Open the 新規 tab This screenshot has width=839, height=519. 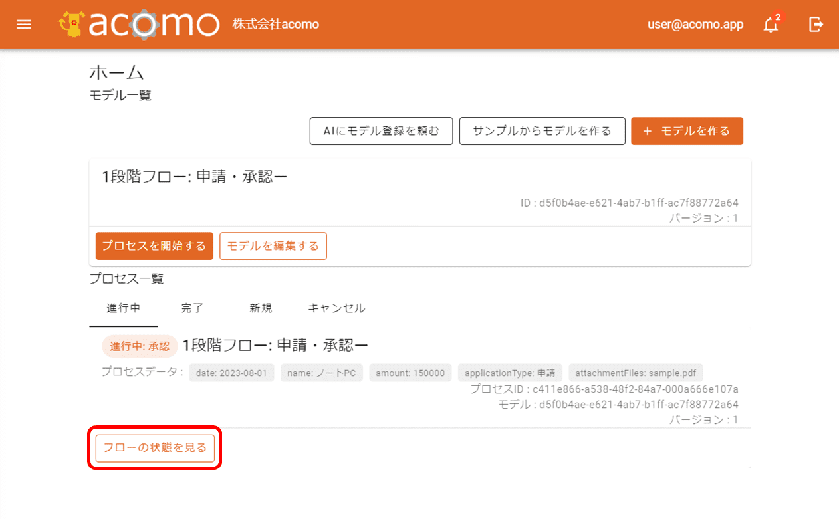tap(261, 308)
